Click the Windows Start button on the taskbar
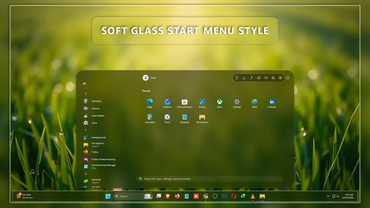The width and height of the screenshot is (370, 208). (x=108, y=196)
